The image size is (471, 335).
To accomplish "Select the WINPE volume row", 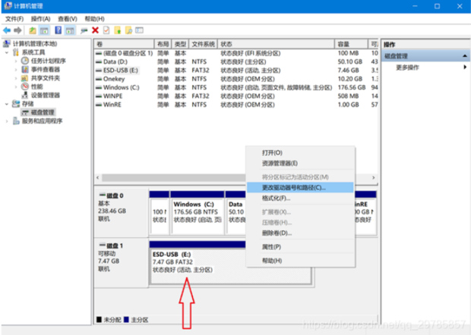I will 236,96.
